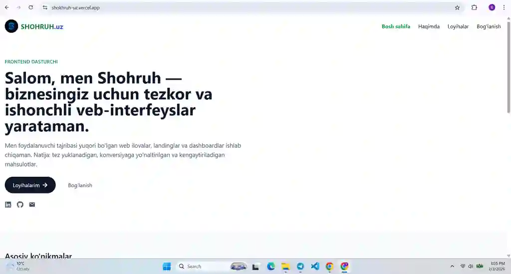This screenshot has height=274, width=511.
Task: Open the GitHub profile icon
Action: tap(20, 205)
